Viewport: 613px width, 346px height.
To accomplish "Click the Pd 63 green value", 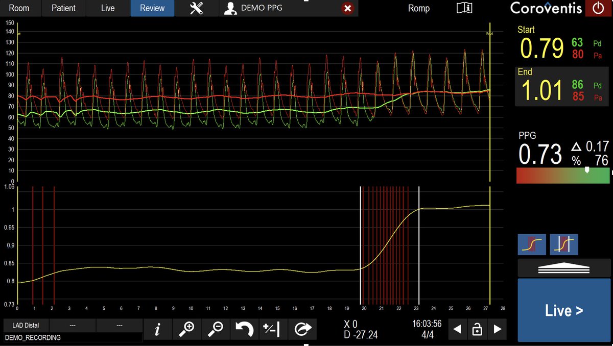I will click(x=577, y=42).
